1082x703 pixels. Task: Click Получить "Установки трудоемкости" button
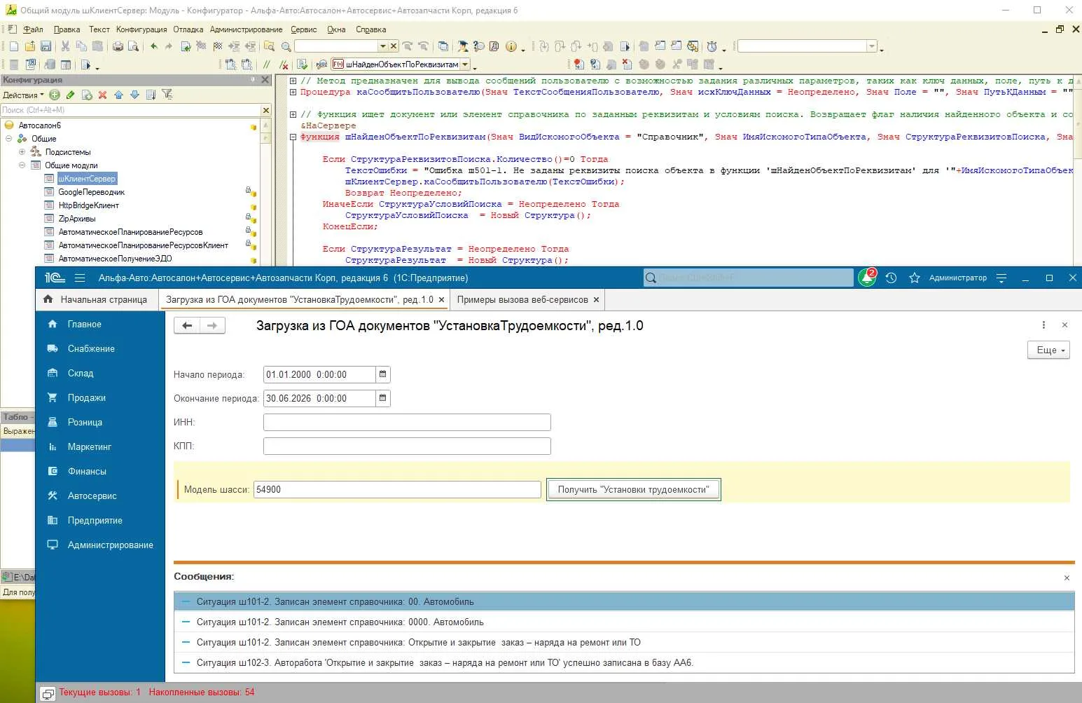[633, 489]
